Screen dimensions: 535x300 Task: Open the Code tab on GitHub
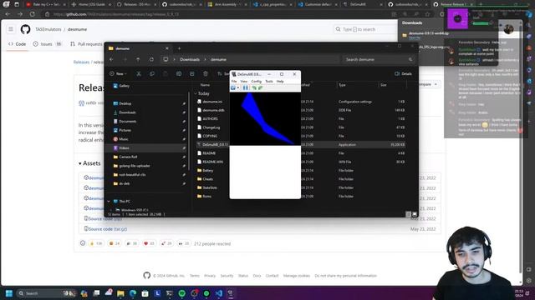(x=17, y=44)
